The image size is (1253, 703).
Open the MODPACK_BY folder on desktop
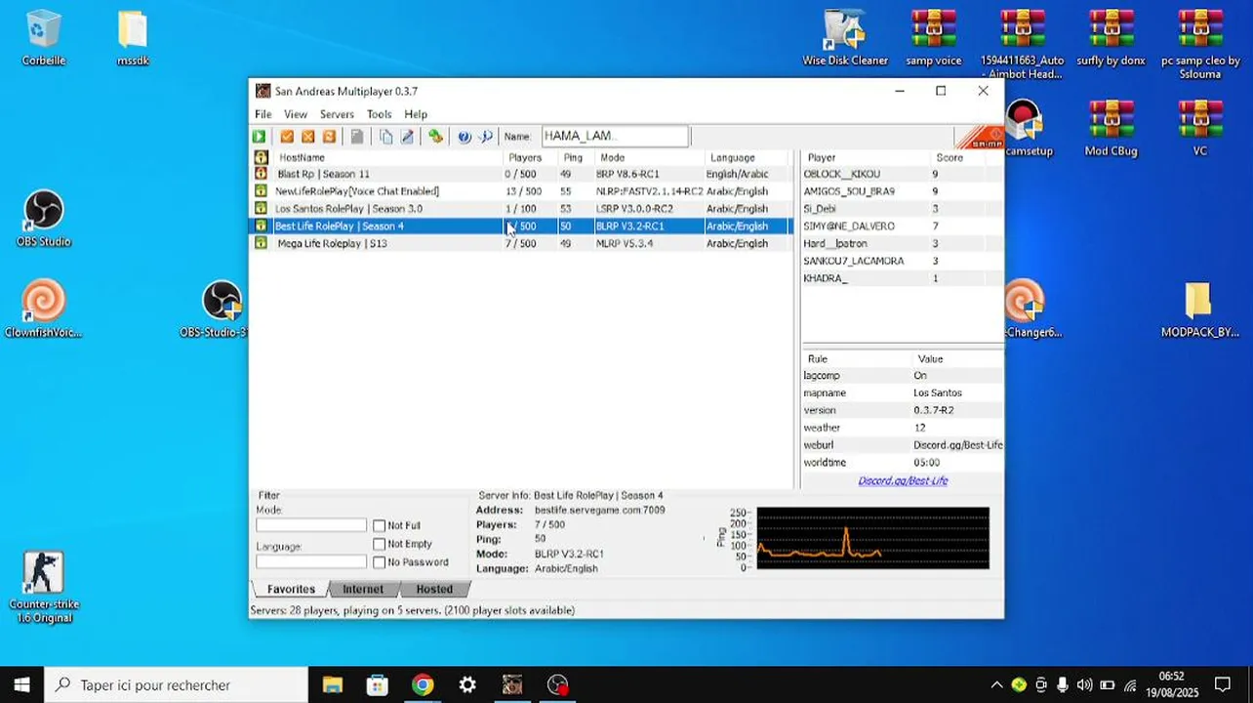(x=1199, y=310)
